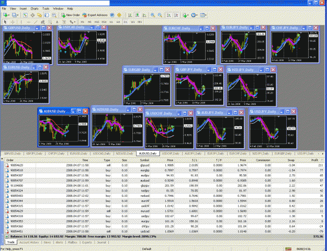Select the line chart type icon
This screenshot has width=327, height=251.
(x=144, y=15)
